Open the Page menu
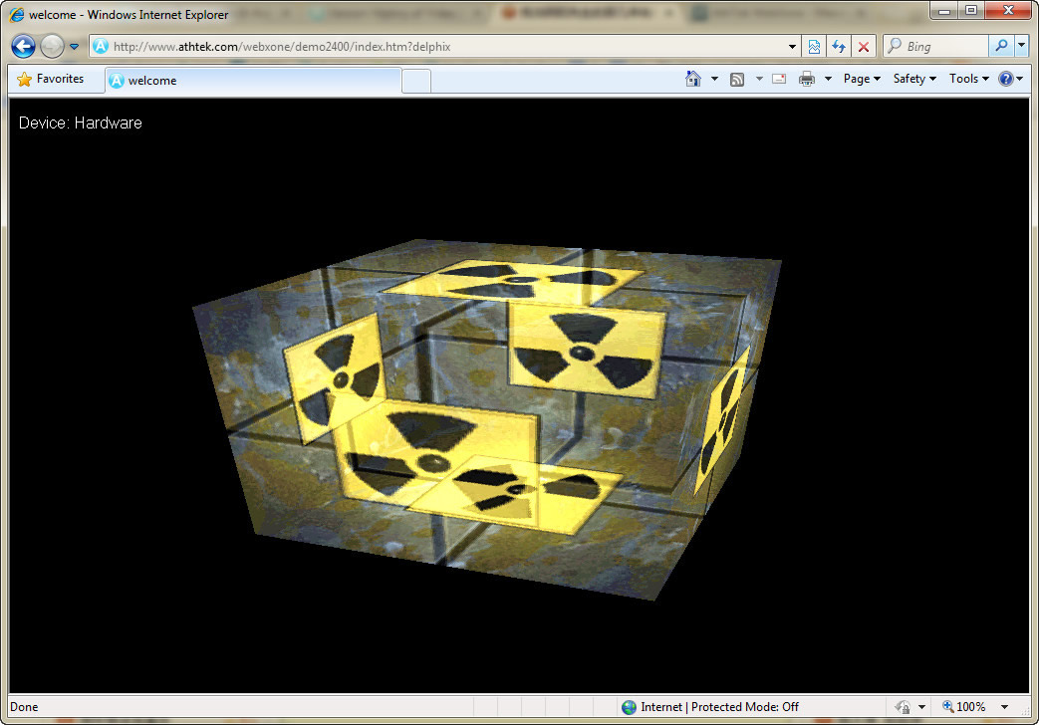 tap(861, 79)
